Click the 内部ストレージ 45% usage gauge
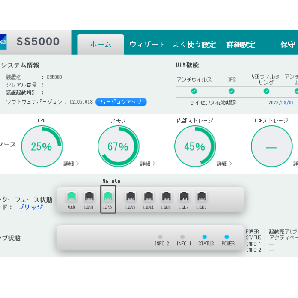Screen dimensions: 298x298 click(195, 147)
